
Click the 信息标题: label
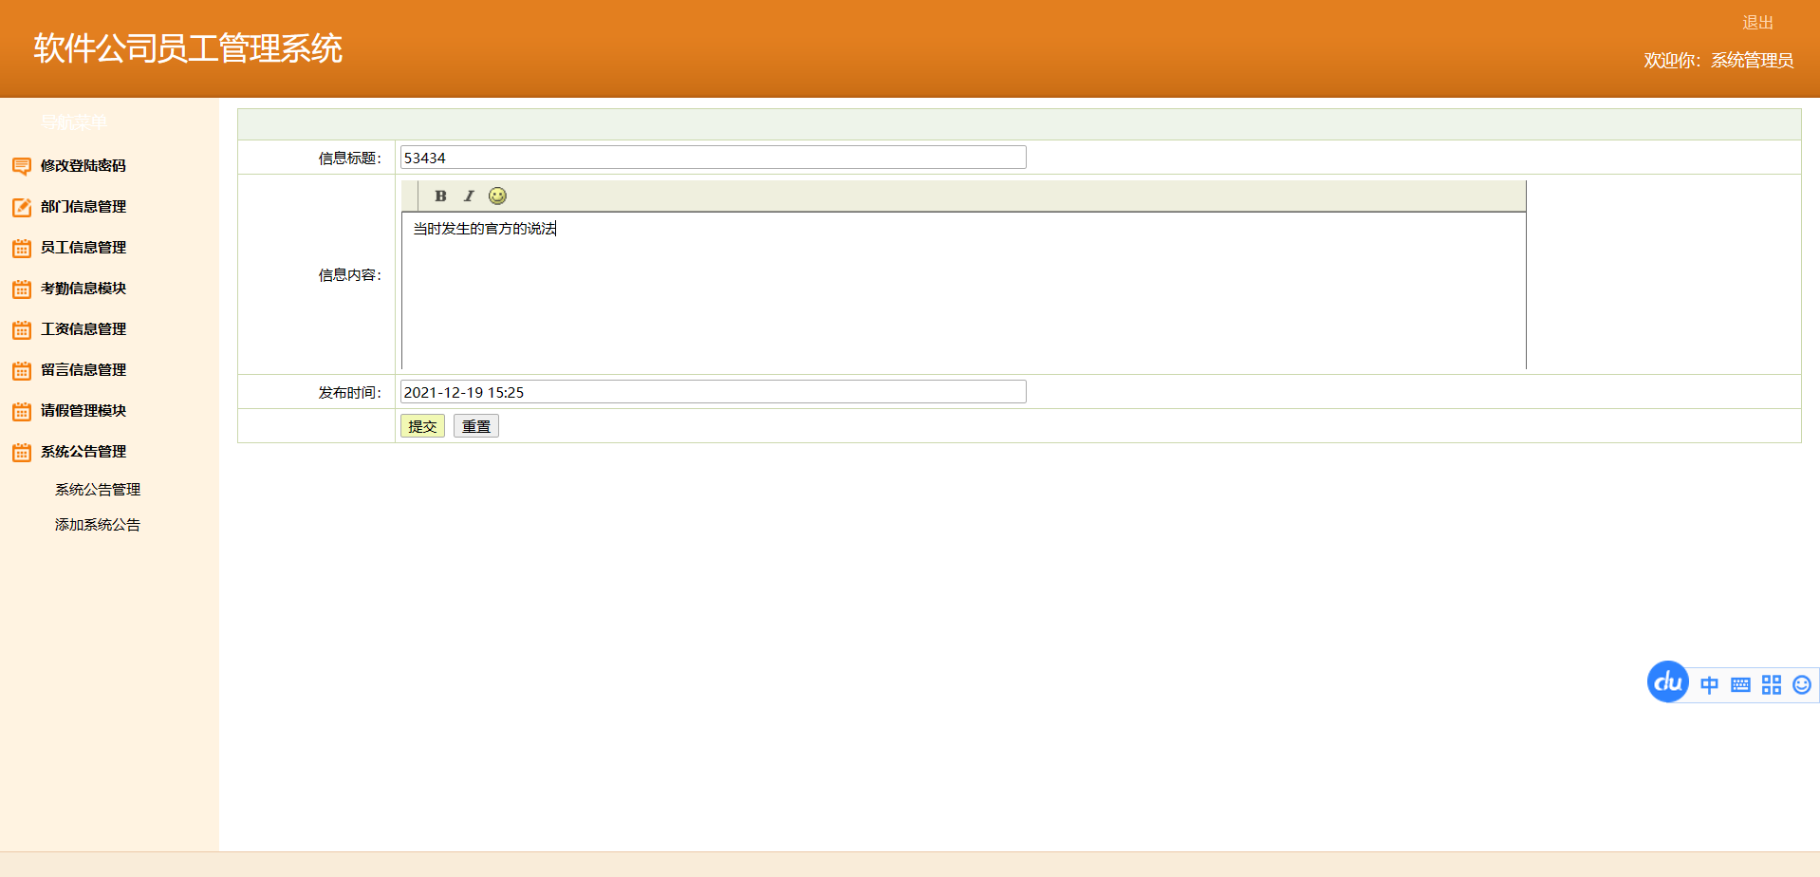point(350,158)
